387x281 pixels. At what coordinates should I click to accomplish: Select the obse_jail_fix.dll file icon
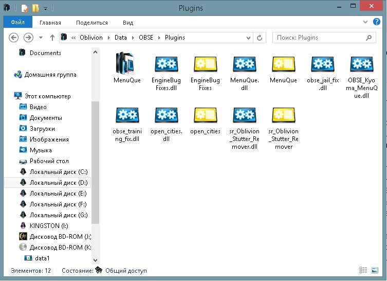tap(323, 64)
